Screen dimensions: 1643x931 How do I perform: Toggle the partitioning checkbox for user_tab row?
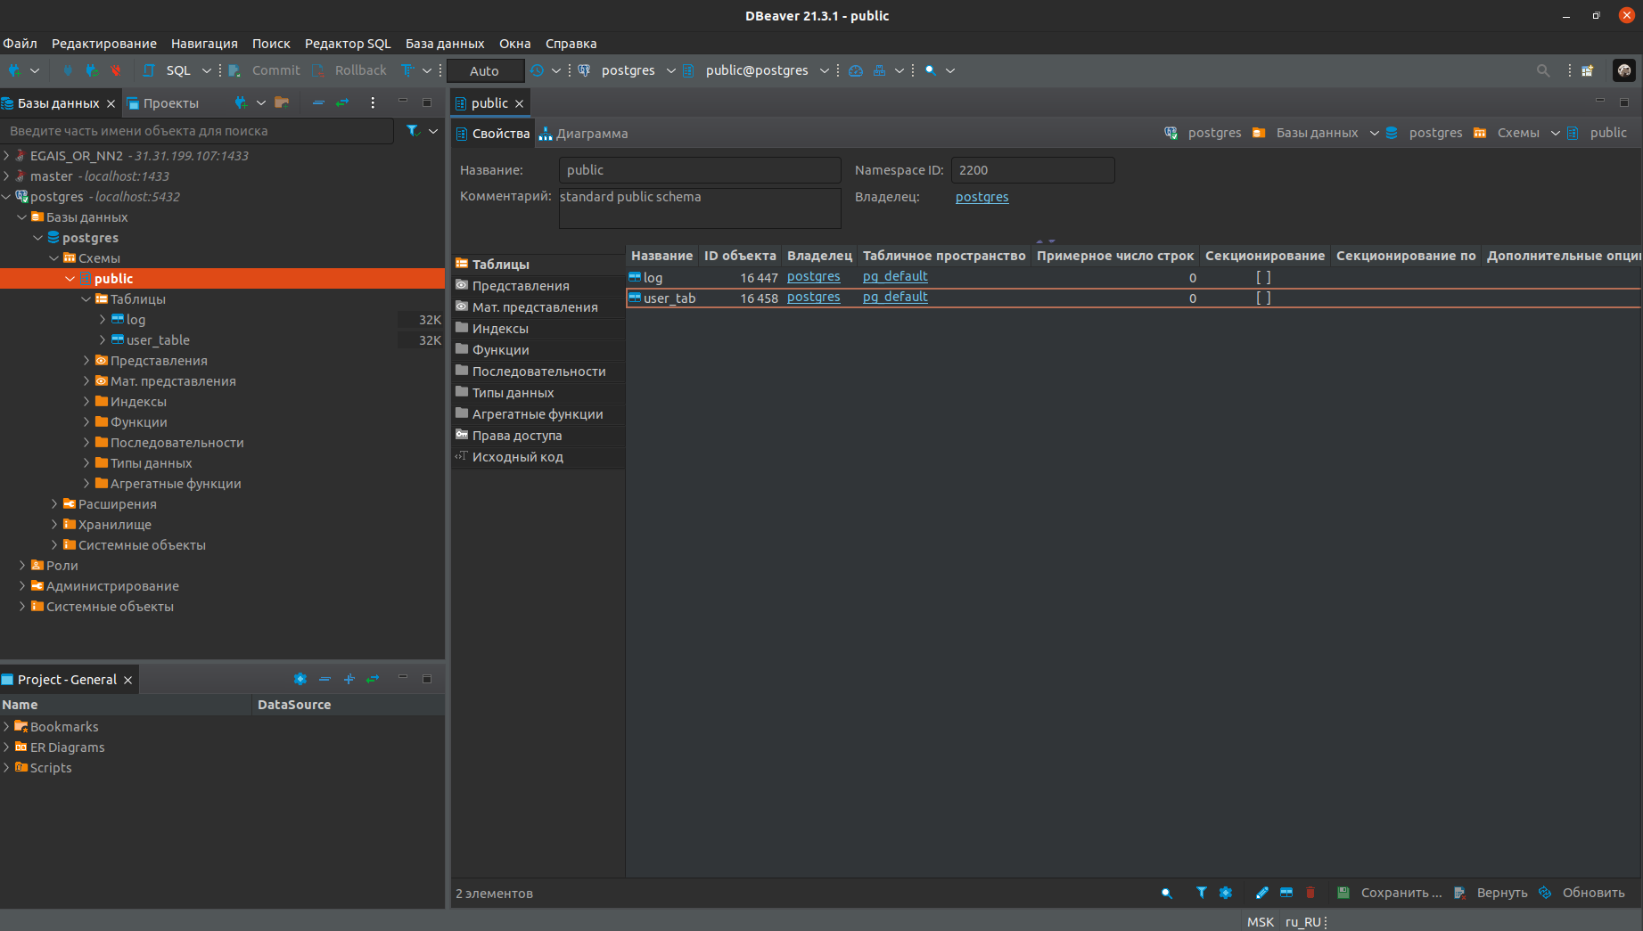point(1263,298)
